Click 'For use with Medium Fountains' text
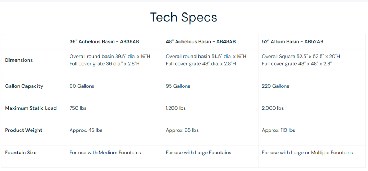Screen dimensions: 368x171 [105, 153]
